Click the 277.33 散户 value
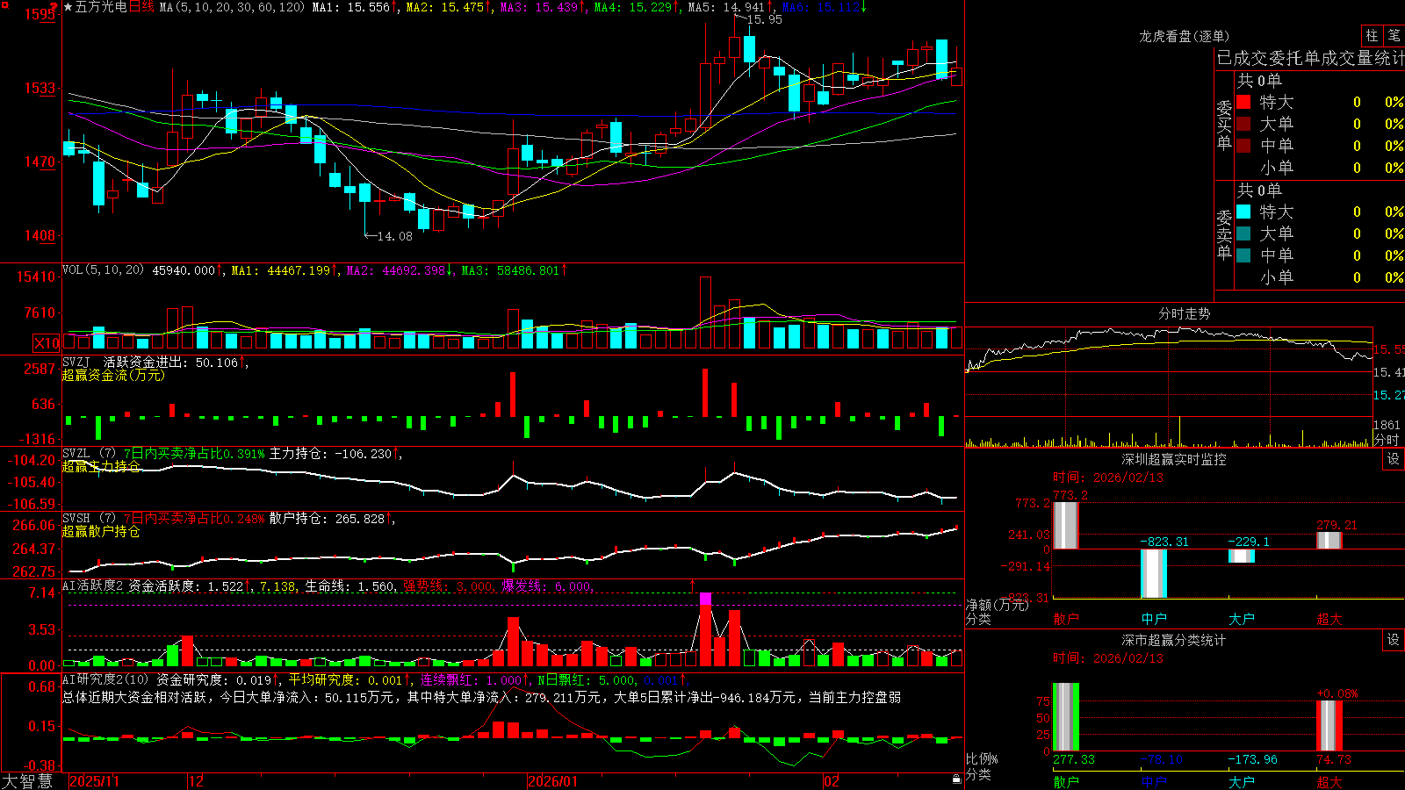The width and height of the screenshot is (1405, 790). [1073, 759]
